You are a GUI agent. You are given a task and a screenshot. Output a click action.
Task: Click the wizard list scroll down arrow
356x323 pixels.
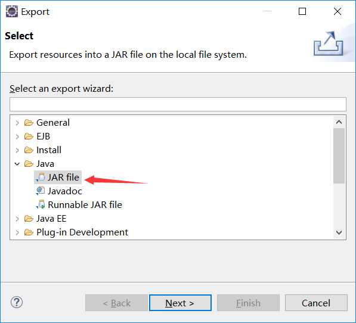339,232
